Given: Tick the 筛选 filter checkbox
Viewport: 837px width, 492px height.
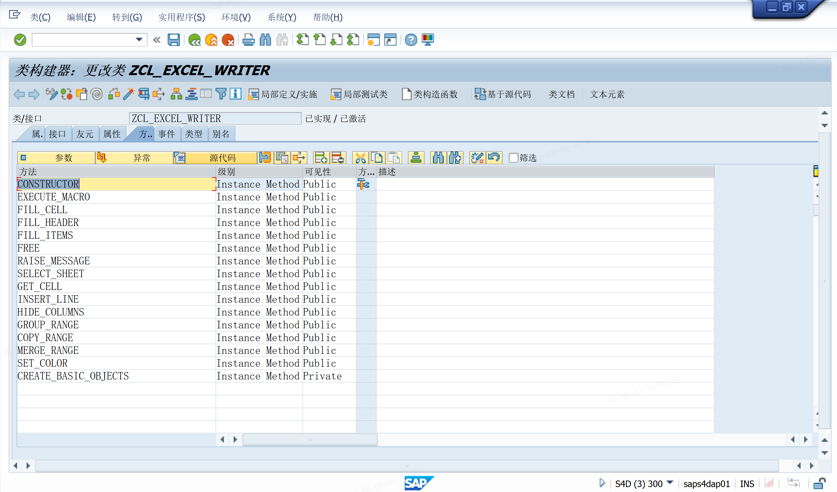Looking at the screenshot, I should 513,158.
